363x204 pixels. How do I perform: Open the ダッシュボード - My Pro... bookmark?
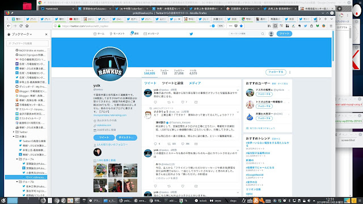tap(31, 87)
